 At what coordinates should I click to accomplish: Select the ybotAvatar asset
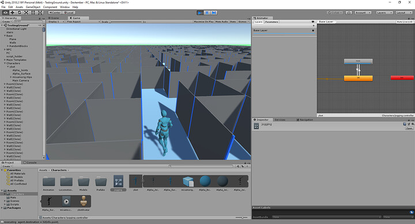(x=84, y=202)
